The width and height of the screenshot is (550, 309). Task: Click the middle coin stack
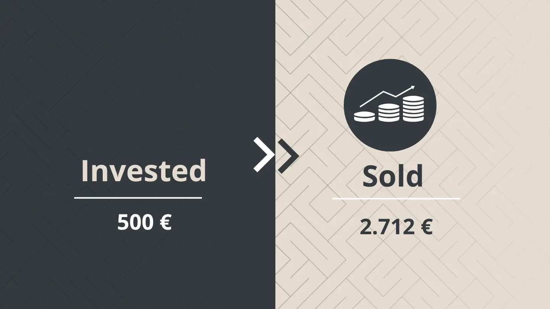389,113
